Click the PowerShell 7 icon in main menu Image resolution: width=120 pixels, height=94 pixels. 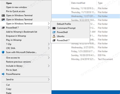3,28
